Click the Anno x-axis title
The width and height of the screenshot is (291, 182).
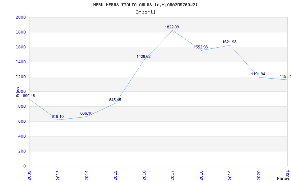282,178
